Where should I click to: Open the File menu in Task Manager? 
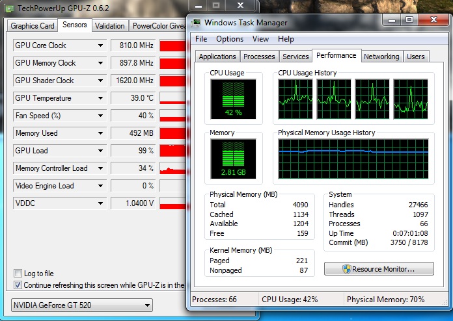pos(201,39)
